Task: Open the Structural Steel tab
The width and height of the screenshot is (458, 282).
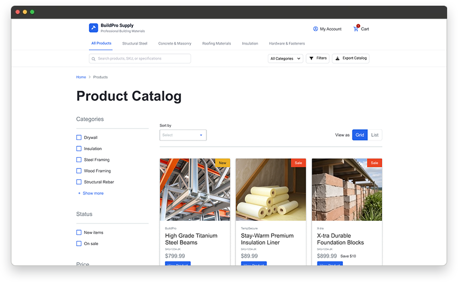Action: (135, 44)
